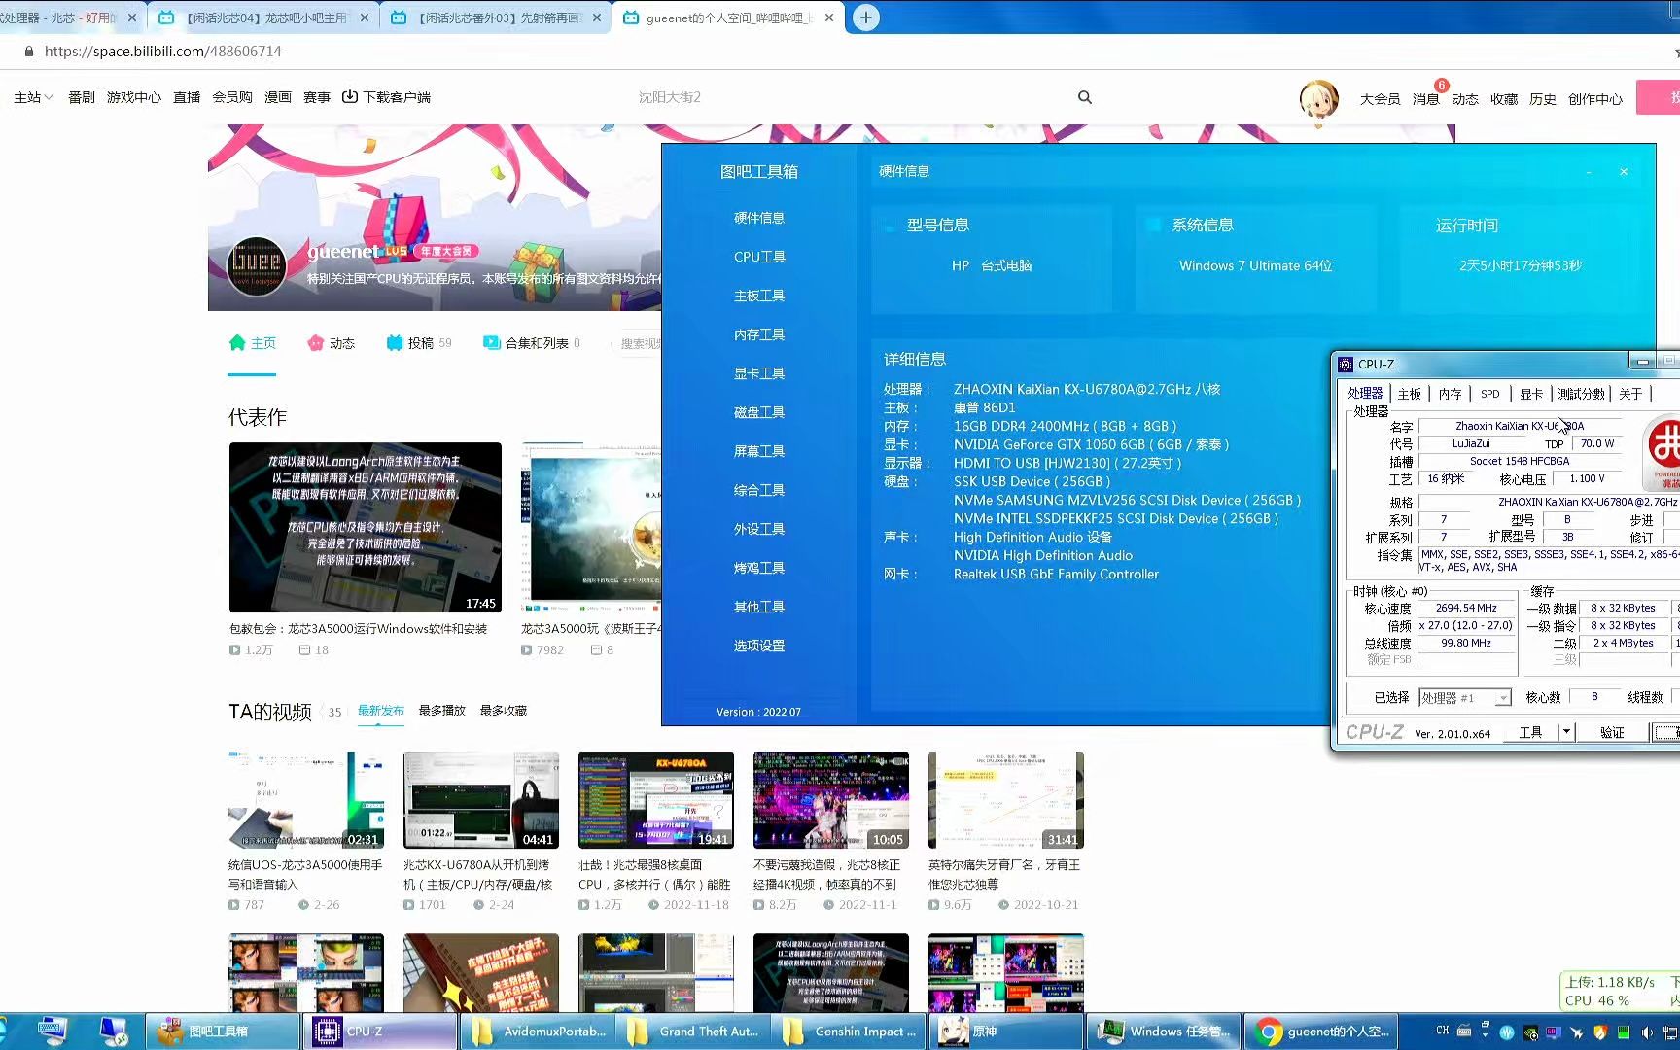Expand the 工具 dropdown arrow in CPU-Z

(x=1566, y=732)
